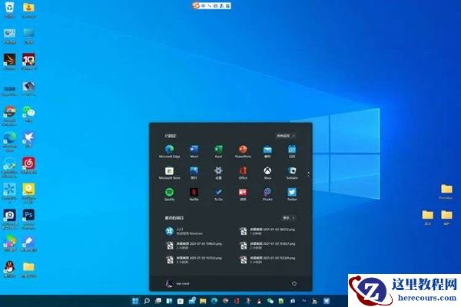
Task: Open Task View on the taskbar
Action: point(158,301)
